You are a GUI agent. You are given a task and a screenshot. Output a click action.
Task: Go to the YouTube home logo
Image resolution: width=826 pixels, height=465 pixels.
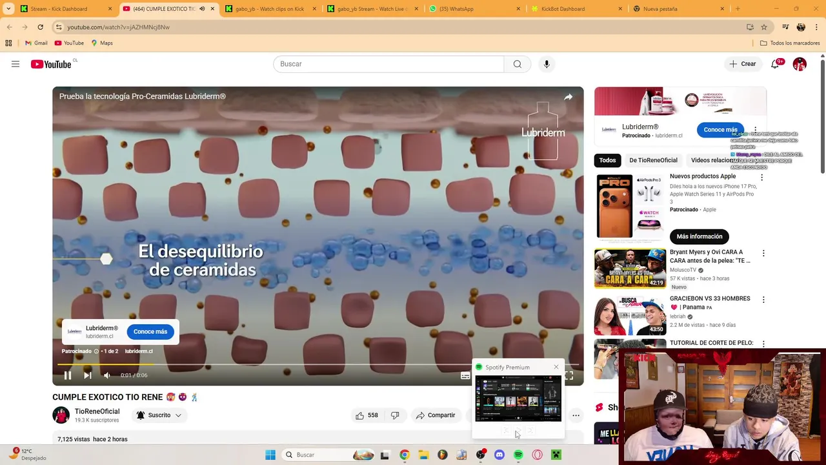pos(51,64)
